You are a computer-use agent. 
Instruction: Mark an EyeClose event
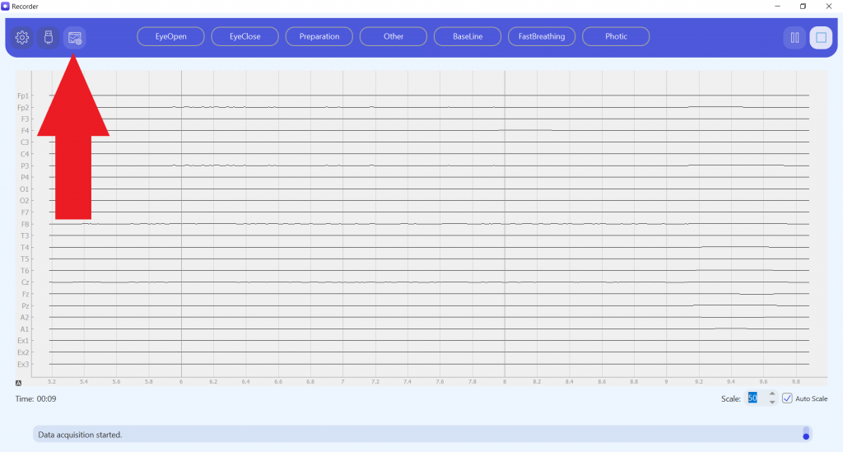[x=245, y=37]
